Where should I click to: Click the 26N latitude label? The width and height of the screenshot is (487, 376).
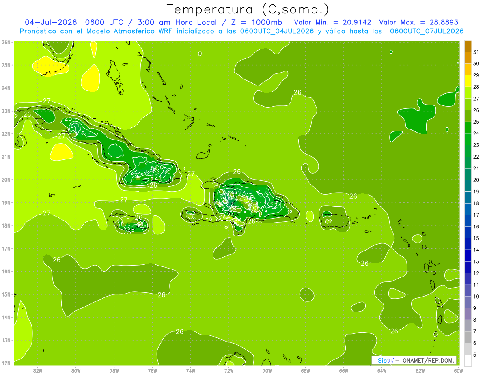pyautogui.click(x=6, y=42)
